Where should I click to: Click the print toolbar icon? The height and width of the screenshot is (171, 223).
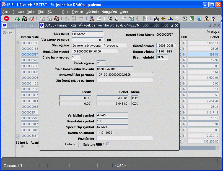(x=92, y=19)
